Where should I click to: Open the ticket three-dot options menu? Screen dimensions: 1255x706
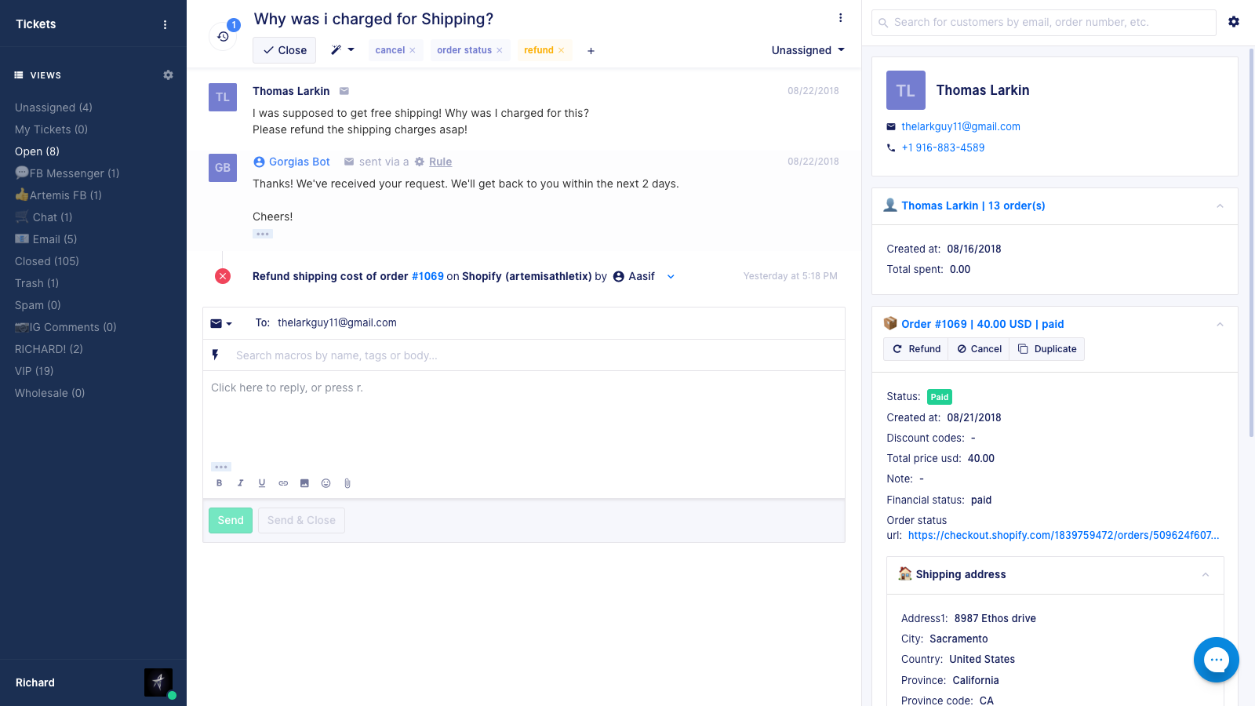coord(840,18)
